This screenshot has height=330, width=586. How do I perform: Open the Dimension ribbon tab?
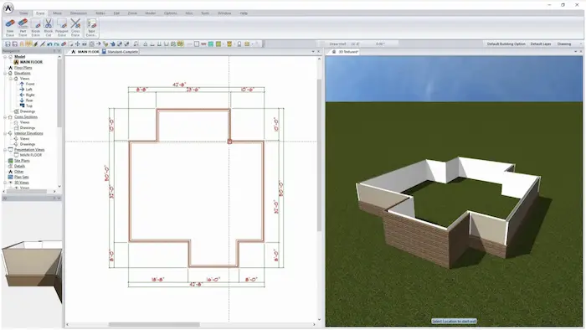pos(79,13)
